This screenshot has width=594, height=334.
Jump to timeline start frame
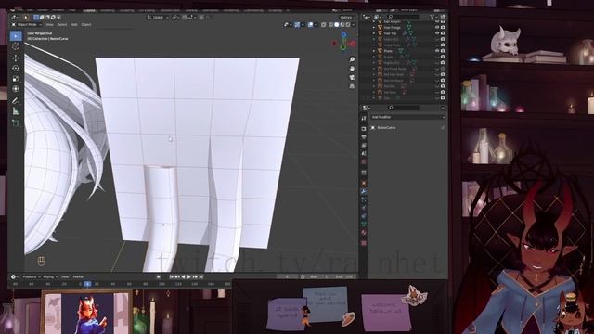coord(171,276)
